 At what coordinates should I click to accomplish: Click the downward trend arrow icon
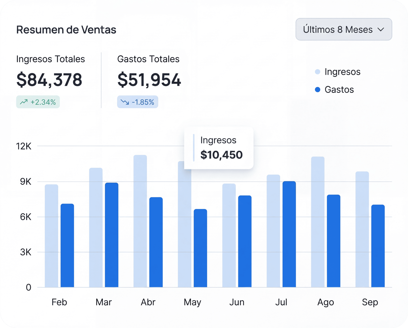[125, 102]
